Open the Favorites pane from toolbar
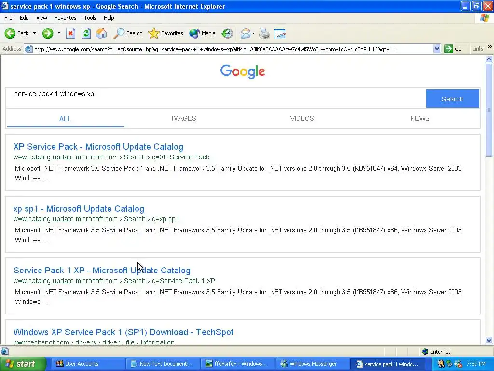 pyautogui.click(x=166, y=33)
